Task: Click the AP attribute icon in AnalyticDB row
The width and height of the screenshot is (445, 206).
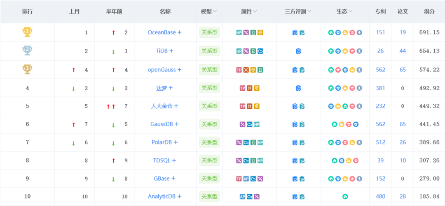Action: (242, 197)
